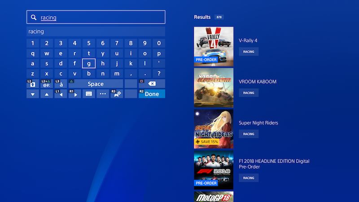Tap the number 4 key
The width and height of the screenshot is (359, 202).
click(74, 43)
